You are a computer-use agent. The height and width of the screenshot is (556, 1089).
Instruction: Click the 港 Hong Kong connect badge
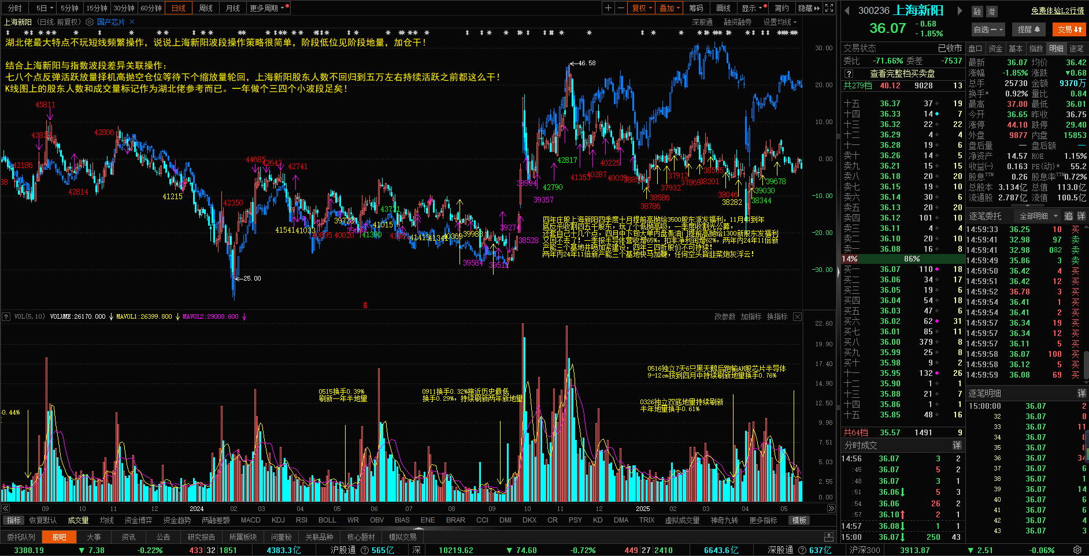(991, 12)
